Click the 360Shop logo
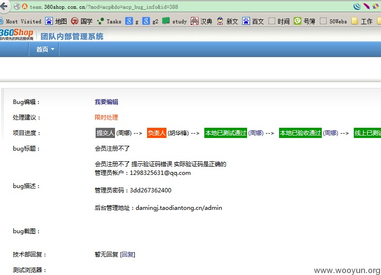Screen dimensions: 381x275 pos(17,34)
